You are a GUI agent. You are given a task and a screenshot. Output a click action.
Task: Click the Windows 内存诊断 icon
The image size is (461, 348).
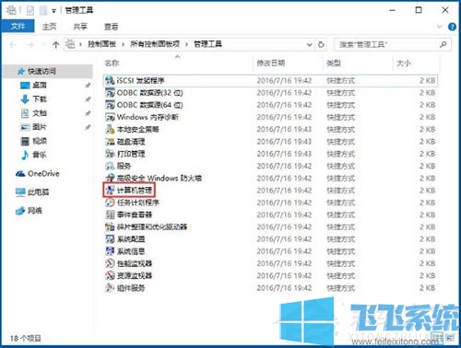pos(110,117)
